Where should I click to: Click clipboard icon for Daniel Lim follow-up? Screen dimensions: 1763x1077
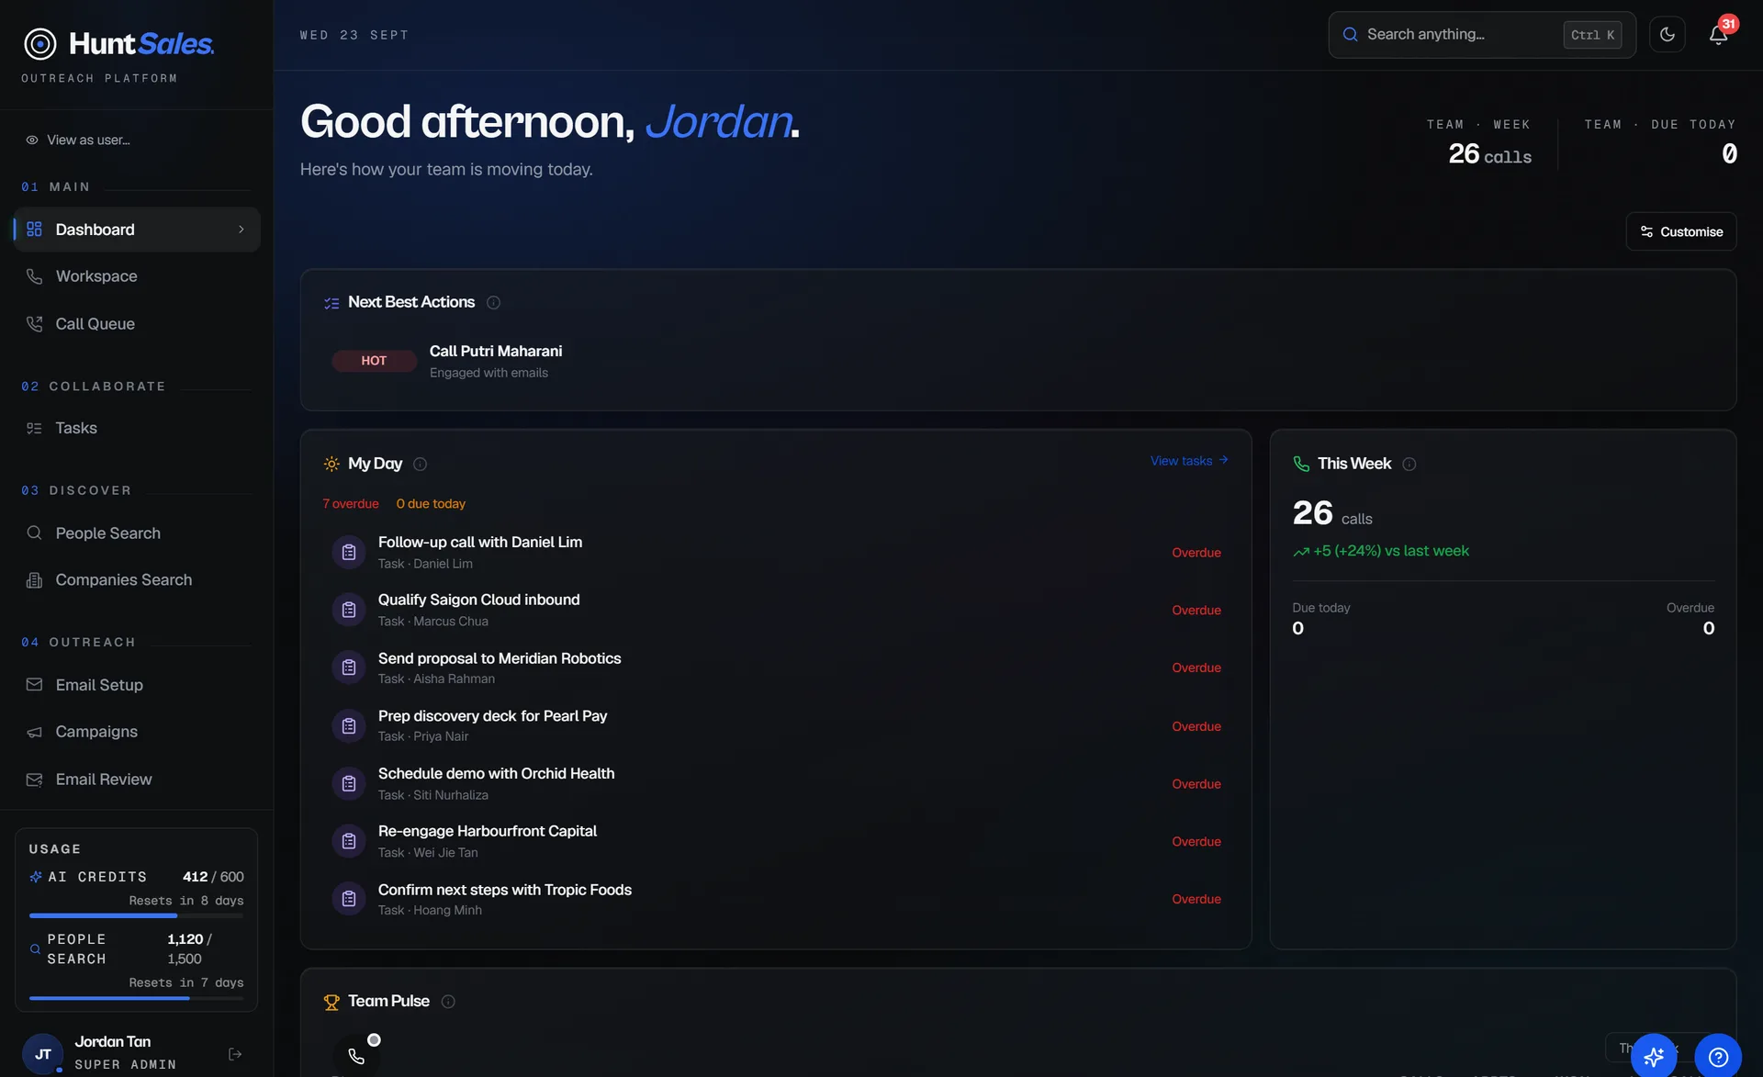349,552
